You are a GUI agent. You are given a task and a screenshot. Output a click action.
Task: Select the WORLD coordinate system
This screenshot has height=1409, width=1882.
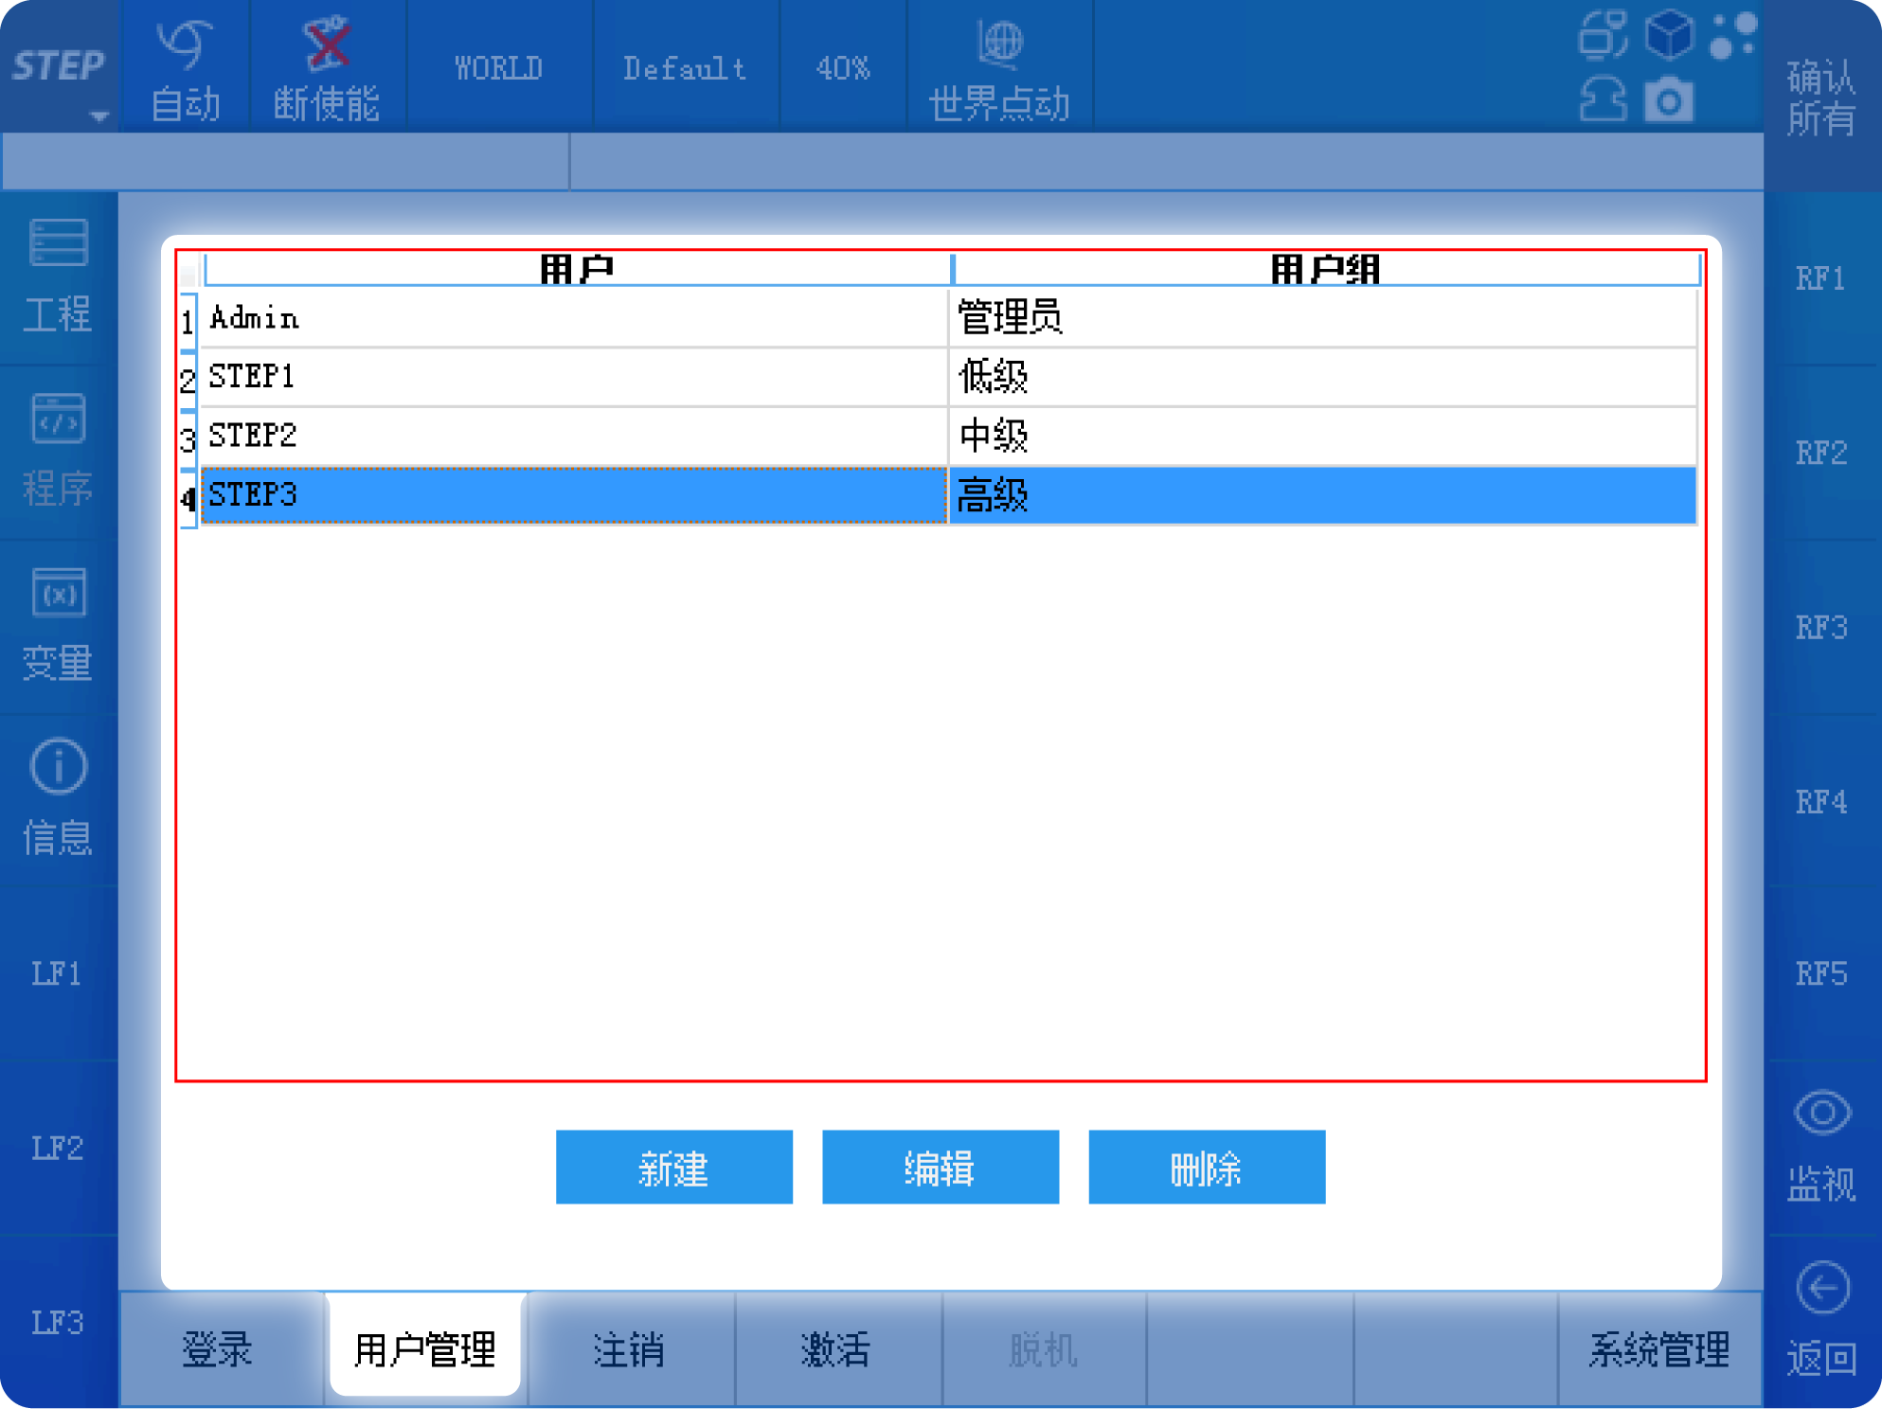(x=498, y=68)
